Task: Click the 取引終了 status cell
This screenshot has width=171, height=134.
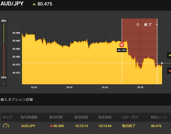Action: pos(129,126)
